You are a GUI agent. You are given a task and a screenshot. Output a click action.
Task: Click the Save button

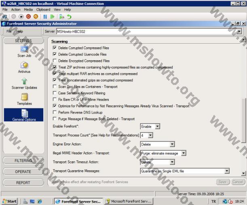pyautogui.click(x=223, y=182)
